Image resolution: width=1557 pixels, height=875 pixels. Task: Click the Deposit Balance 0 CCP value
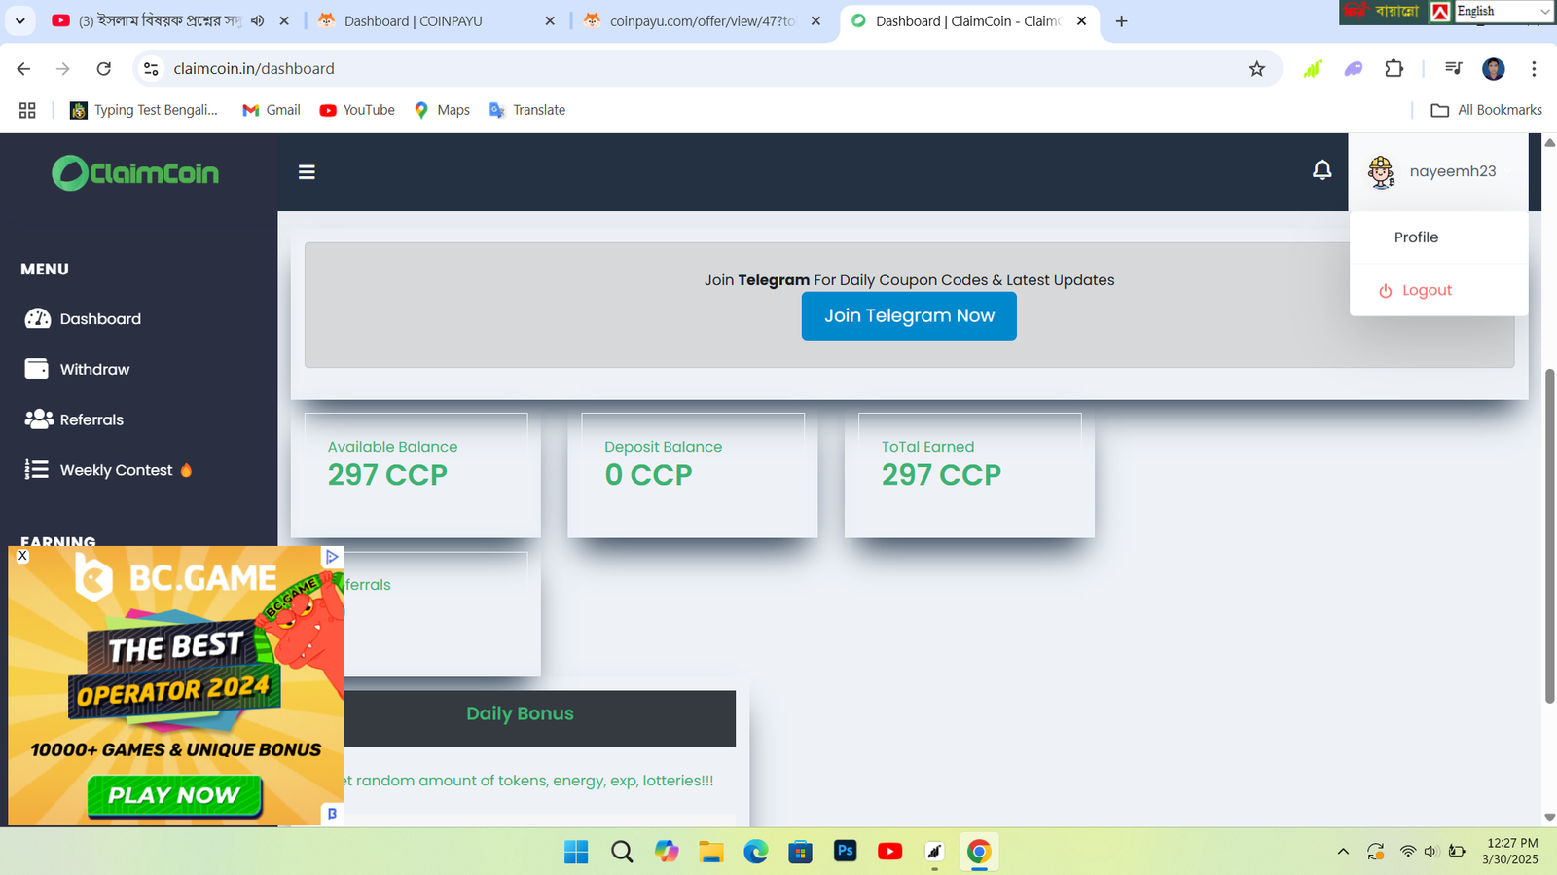point(648,475)
